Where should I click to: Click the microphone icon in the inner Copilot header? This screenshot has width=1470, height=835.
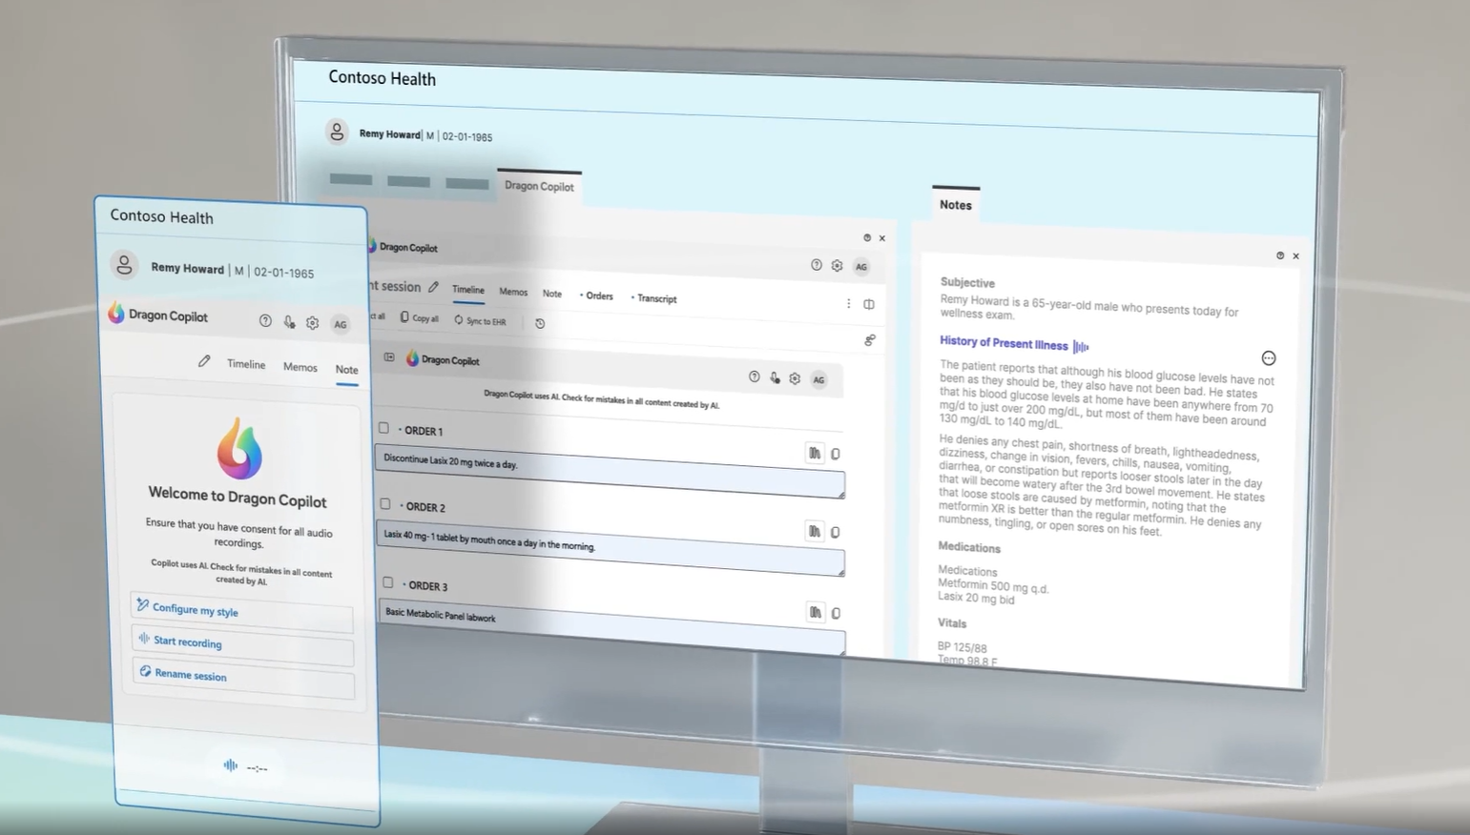(775, 377)
